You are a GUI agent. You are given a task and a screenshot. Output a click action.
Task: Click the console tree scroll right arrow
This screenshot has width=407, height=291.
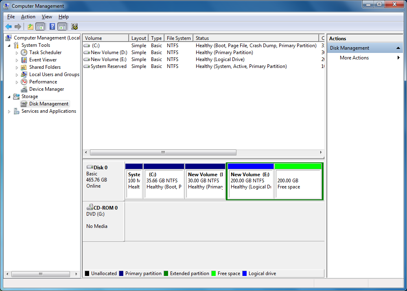tap(76, 274)
